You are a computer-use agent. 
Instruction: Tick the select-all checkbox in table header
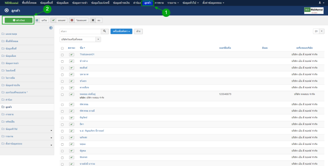click(62, 48)
